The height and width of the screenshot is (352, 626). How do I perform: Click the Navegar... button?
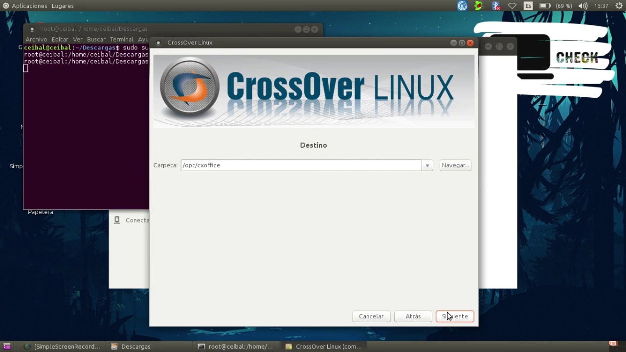pos(455,165)
